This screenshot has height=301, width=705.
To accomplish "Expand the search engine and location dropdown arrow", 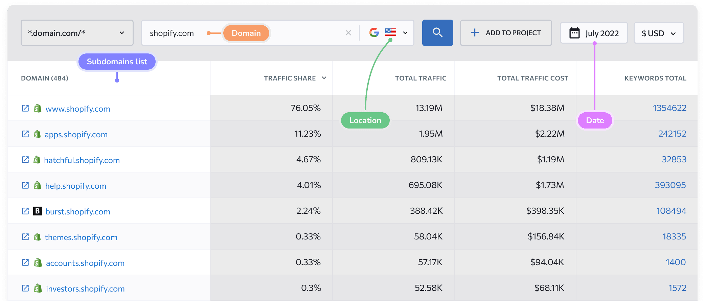I will (405, 33).
